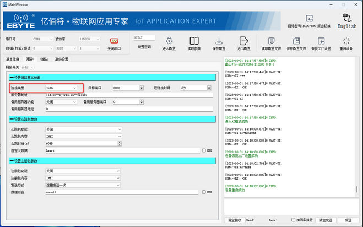Open the 基本信息 tab
The width and height of the screenshot is (363, 227).
click(x=13, y=59)
